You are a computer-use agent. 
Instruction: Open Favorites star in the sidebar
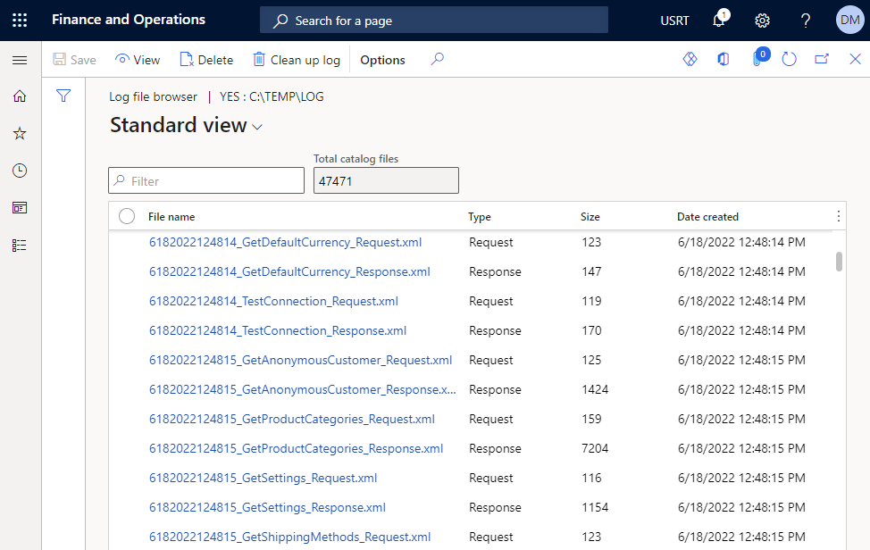20,133
